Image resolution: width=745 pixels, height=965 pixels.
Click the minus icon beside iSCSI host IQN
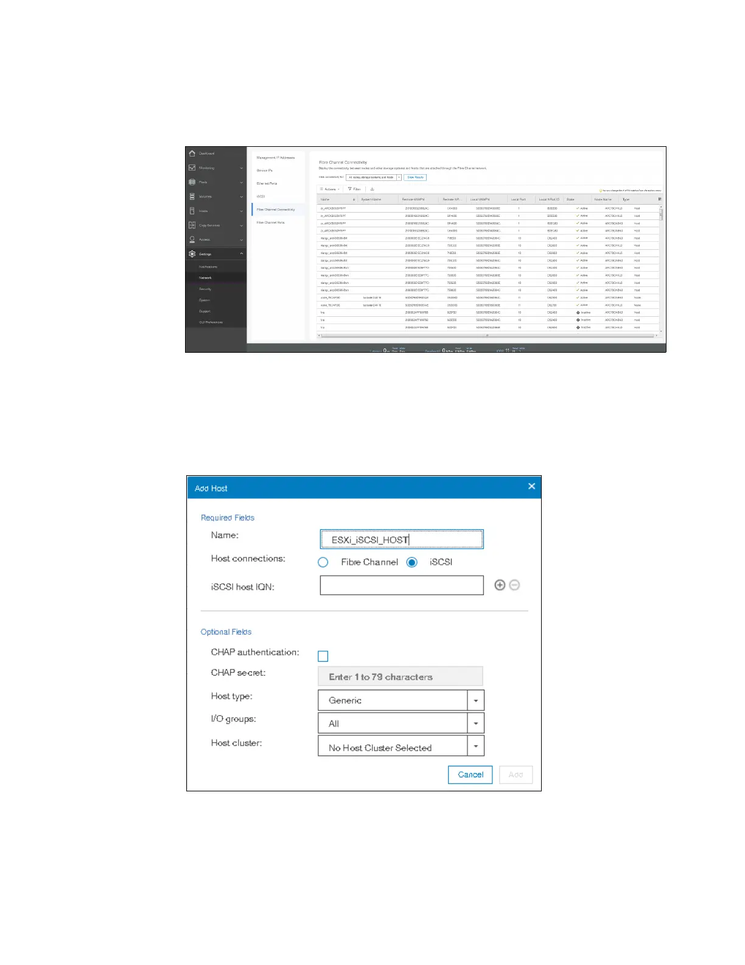click(514, 585)
